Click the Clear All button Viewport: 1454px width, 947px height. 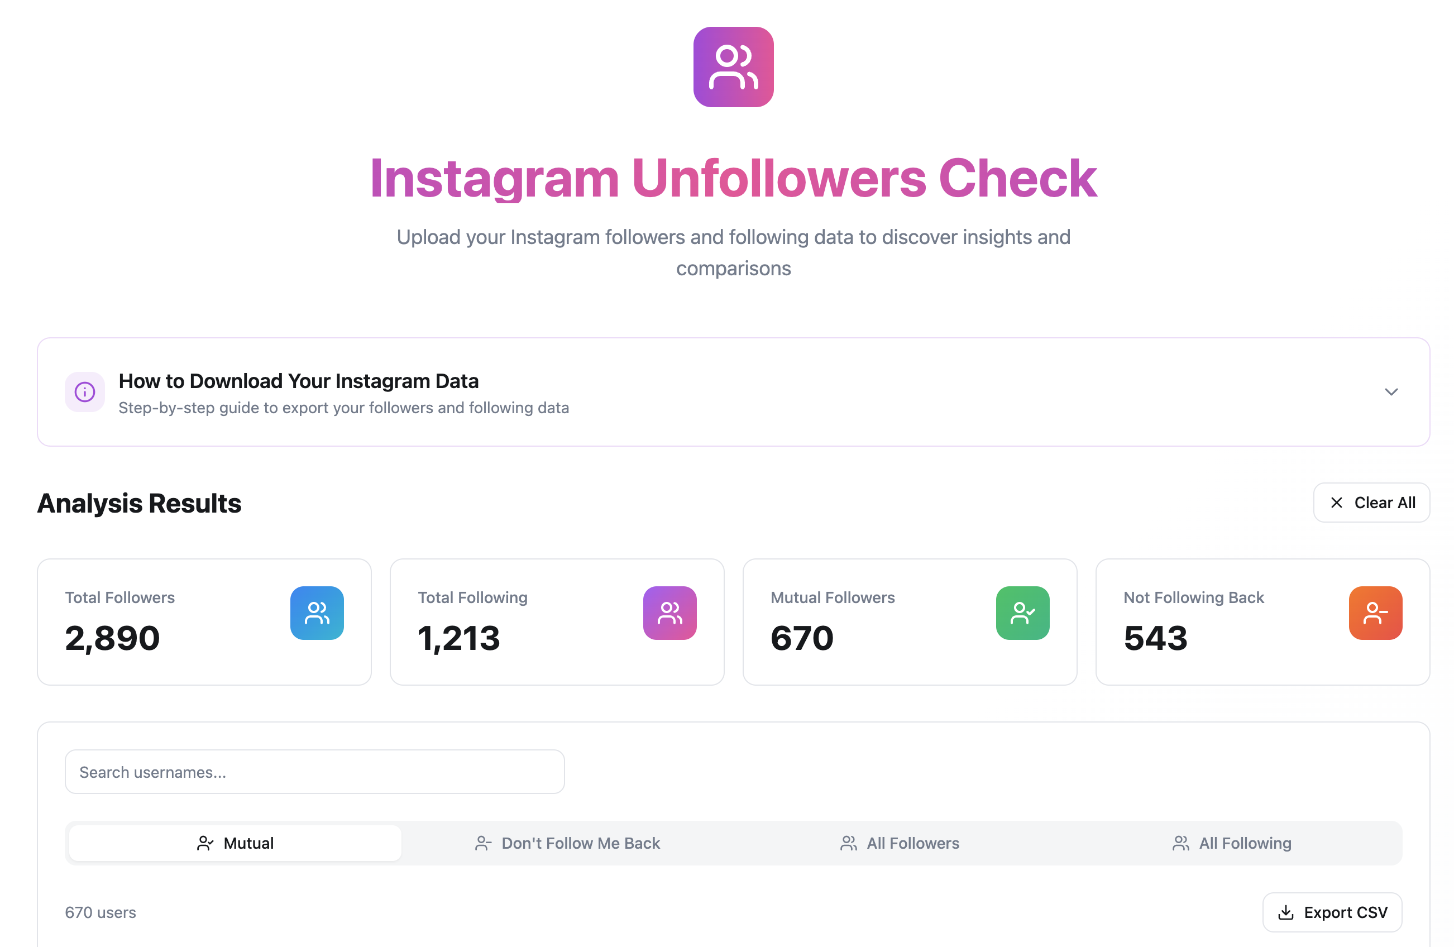click(1371, 502)
